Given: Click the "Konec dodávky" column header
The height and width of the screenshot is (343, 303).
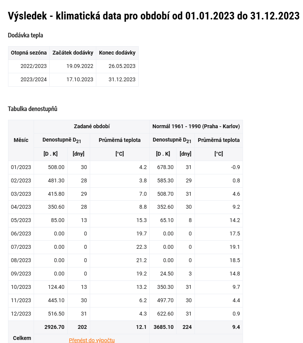Looking at the screenshot, I should pos(117,53).
